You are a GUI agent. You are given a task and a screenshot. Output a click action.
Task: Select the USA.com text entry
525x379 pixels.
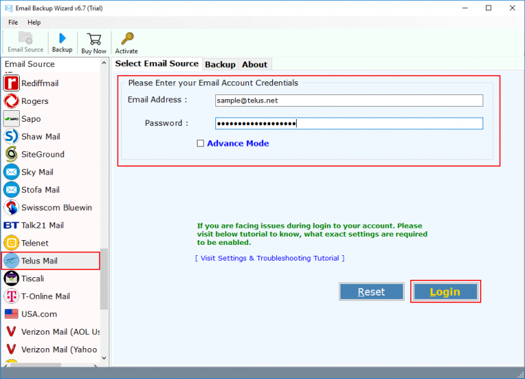(39, 314)
